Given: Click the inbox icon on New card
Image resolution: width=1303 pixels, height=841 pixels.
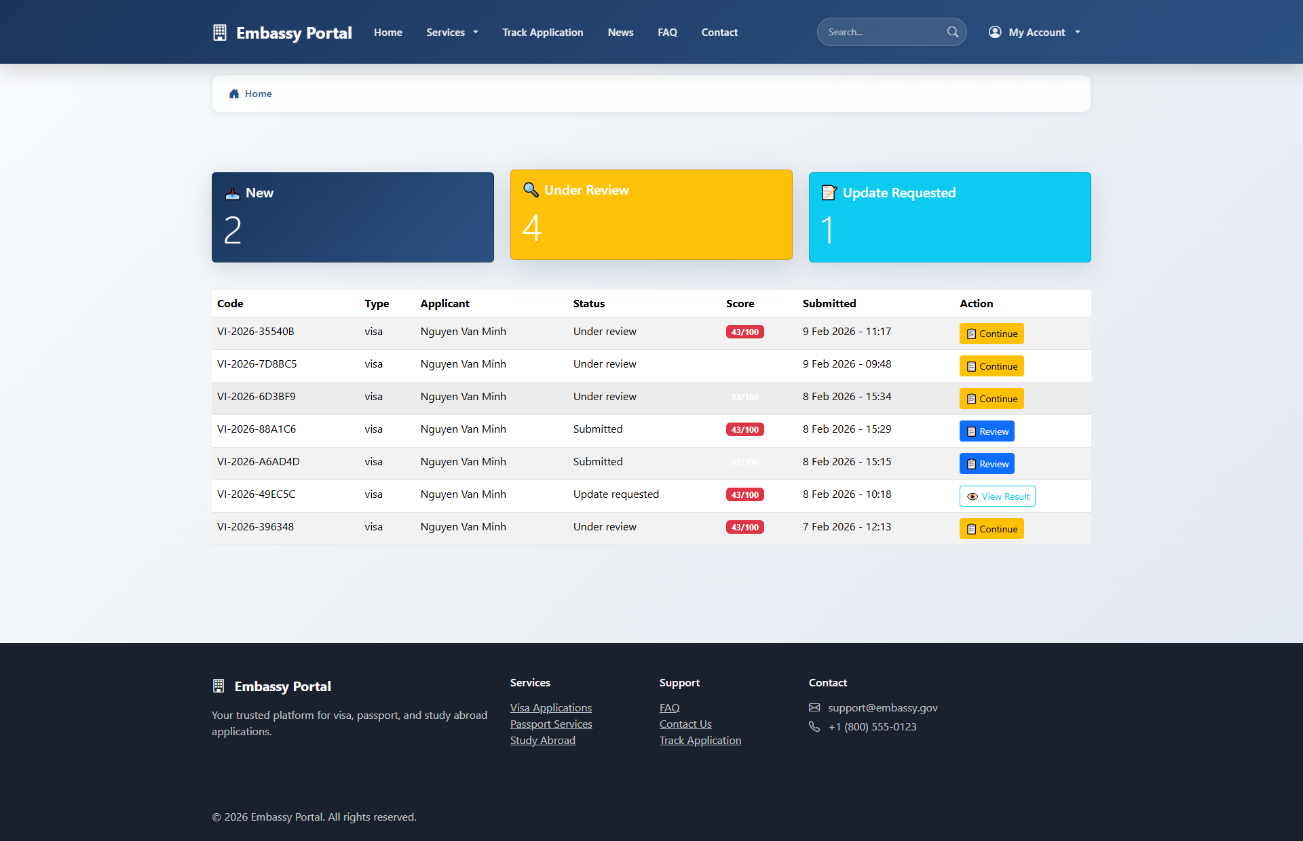Looking at the screenshot, I should (x=232, y=193).
